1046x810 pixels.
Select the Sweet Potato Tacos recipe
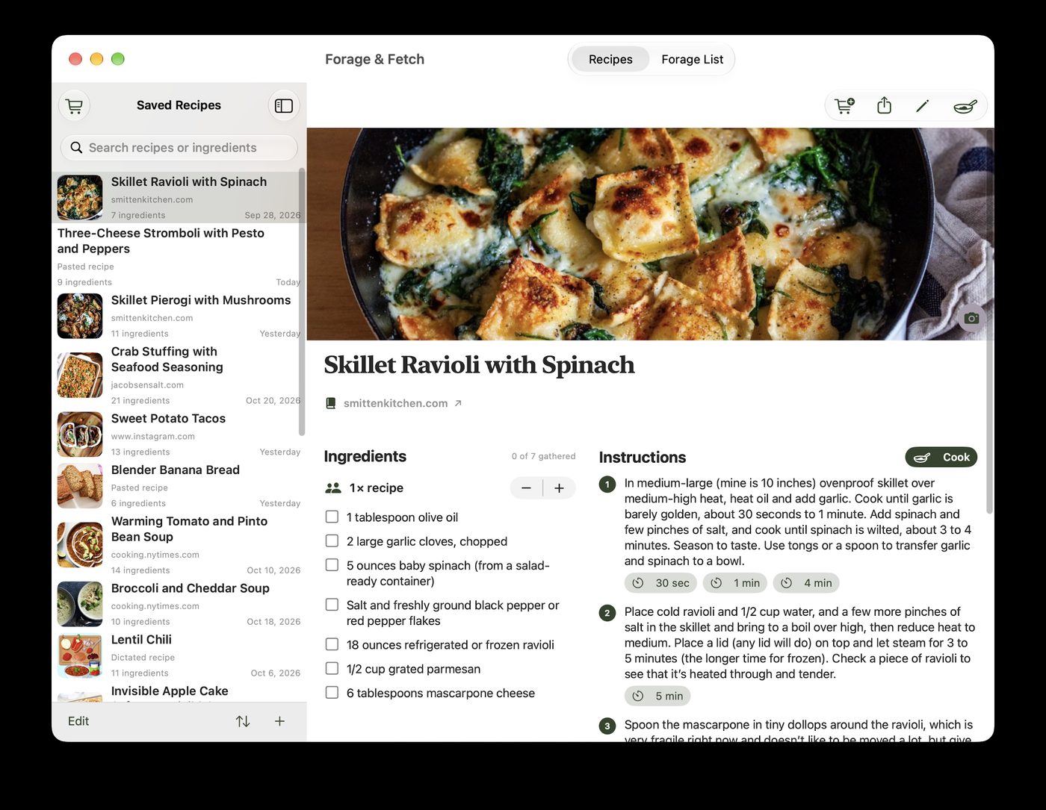[x=179, y=434]
